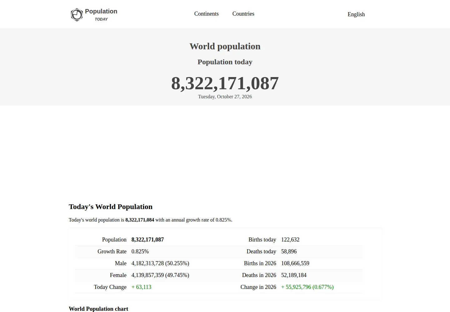Select bold 8,322,171,084 in the summary sentence
This screenshot has height=312, width=450.
tap(140, 220)
